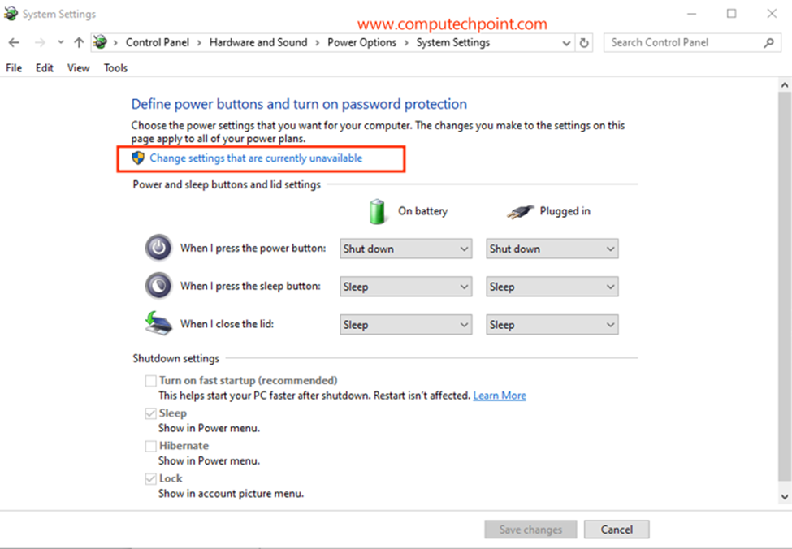Minimize the System Settings window

[x=691, y=14]
